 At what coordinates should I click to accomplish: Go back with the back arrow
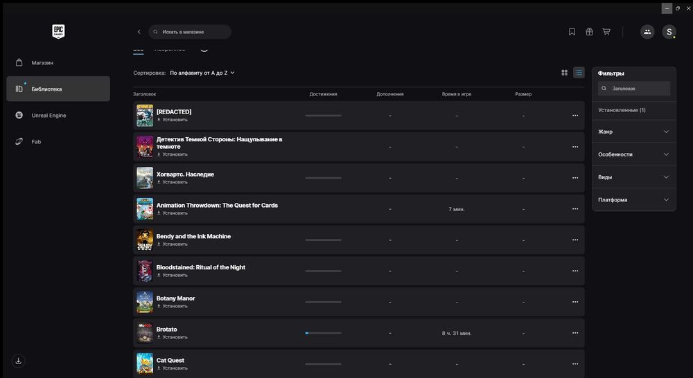point(139,32)
